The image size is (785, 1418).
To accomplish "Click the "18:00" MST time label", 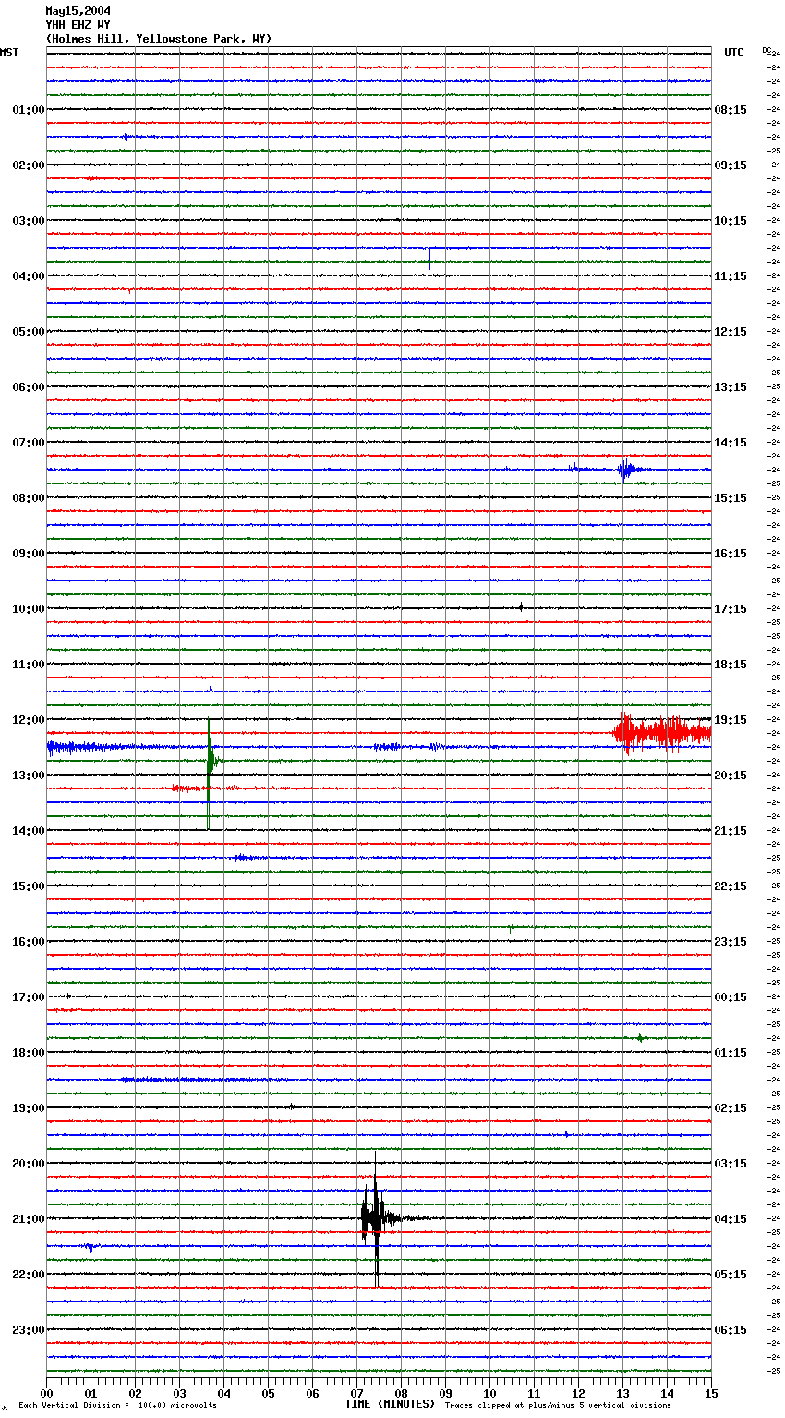I will 29,1053.
